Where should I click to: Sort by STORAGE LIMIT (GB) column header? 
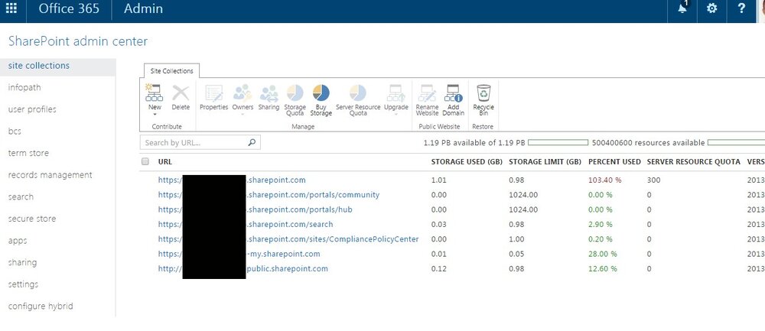pos(545,162)
